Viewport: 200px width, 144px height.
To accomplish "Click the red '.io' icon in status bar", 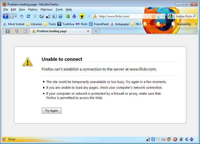I will pos(163,139).
